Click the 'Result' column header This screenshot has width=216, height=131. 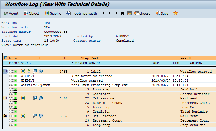coord(186,58)
